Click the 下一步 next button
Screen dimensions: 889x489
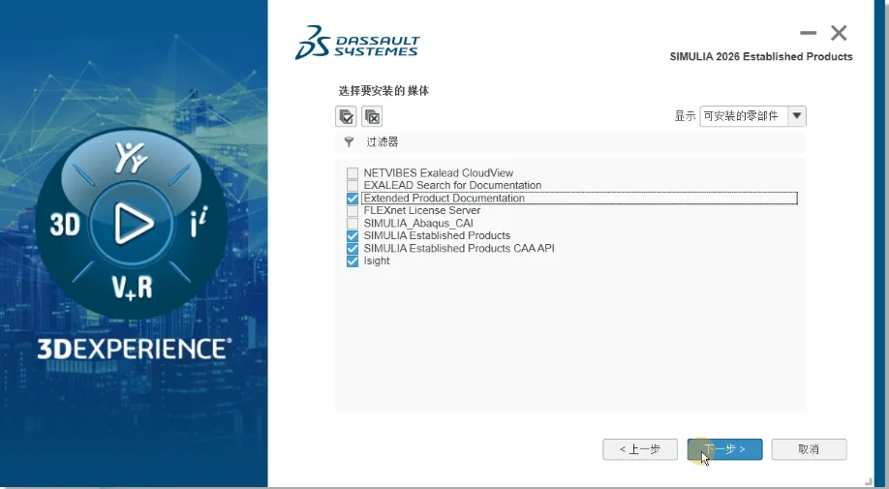coord(724,449)
